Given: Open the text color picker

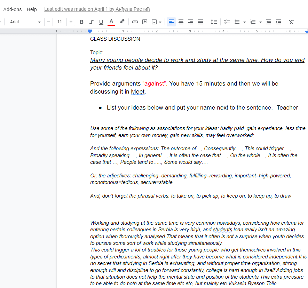Looking at the screenshot, I should 111,22.
